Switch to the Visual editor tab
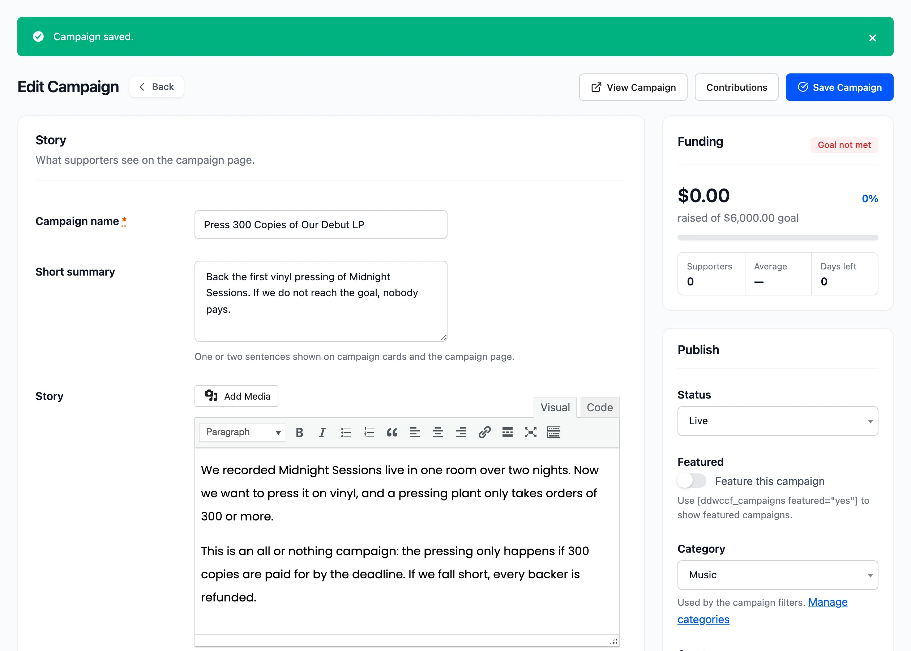911x651 pixels. [555, 407]
